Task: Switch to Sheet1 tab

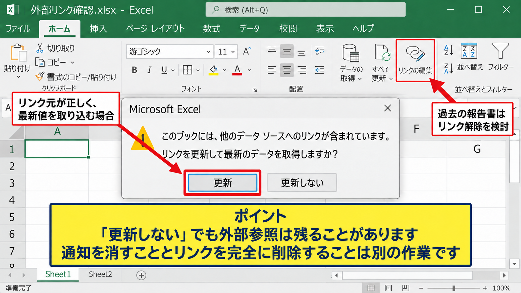Action: [58, 274]
